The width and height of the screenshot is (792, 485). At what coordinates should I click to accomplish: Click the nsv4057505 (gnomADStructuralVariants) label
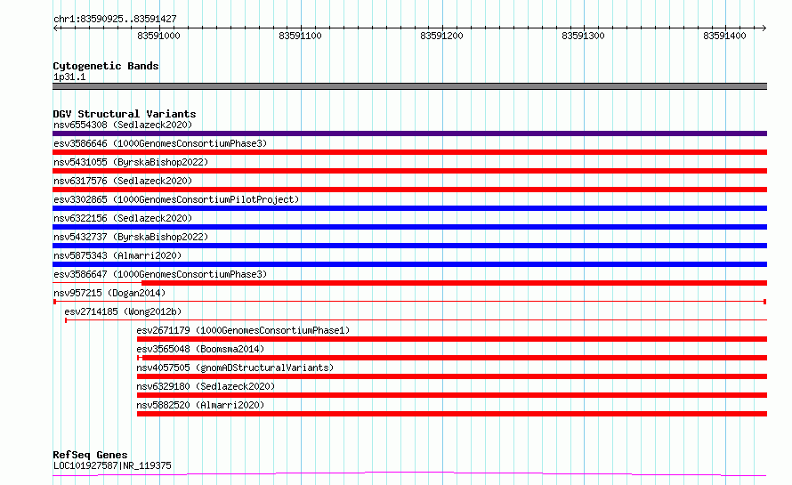[235, 368]
